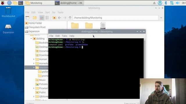Launch the web browser from the taskbar
Viewport: 186px width, 104px height.
coord(9,3)
